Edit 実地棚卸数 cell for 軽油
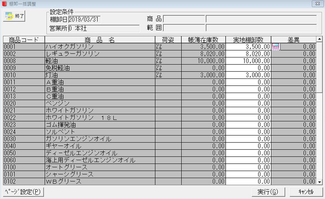325x199 pixels. coord(248,61)
